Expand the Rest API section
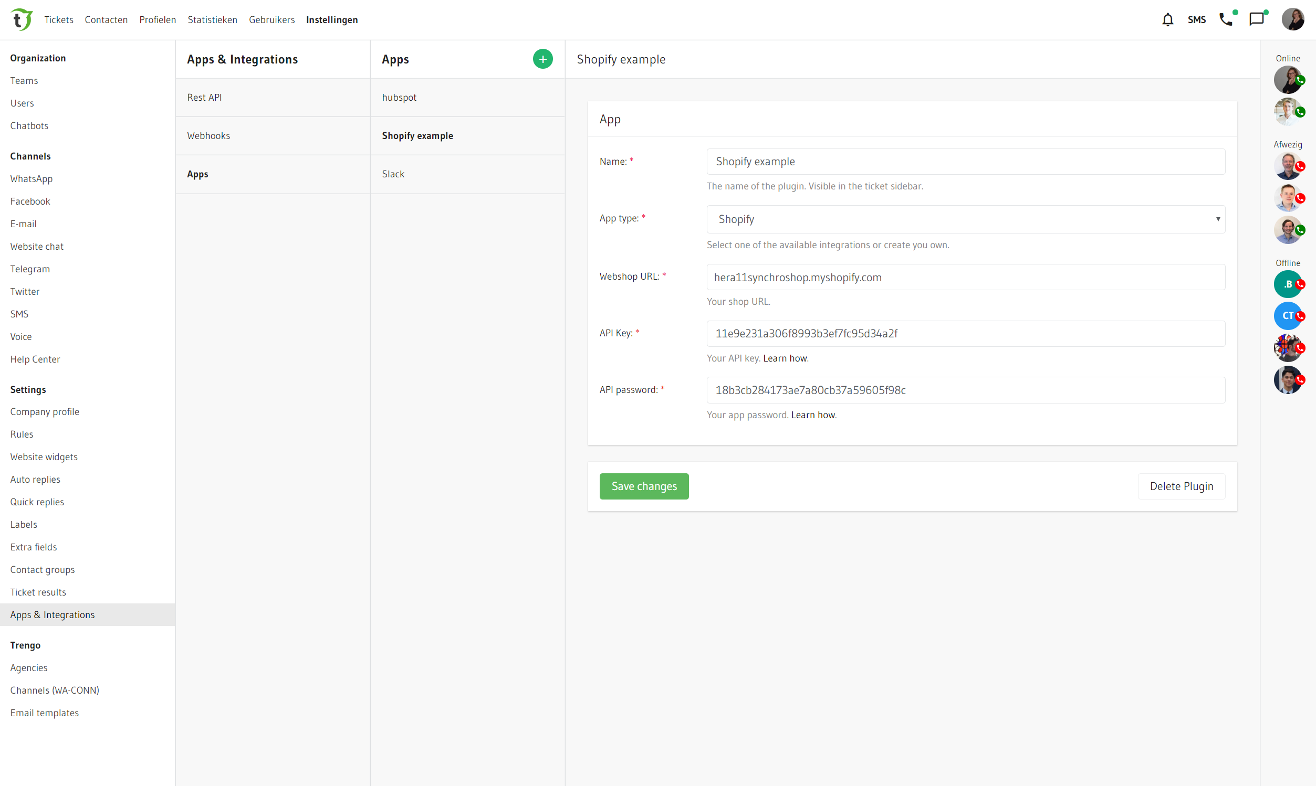Viewport: 1316px width, 786px height. [x=205, y=97]
